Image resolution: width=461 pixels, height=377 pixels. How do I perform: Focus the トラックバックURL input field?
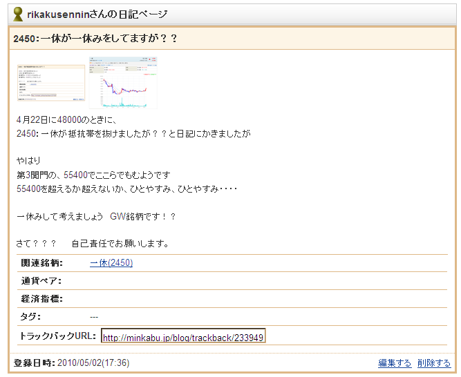(x=183, y=338)
